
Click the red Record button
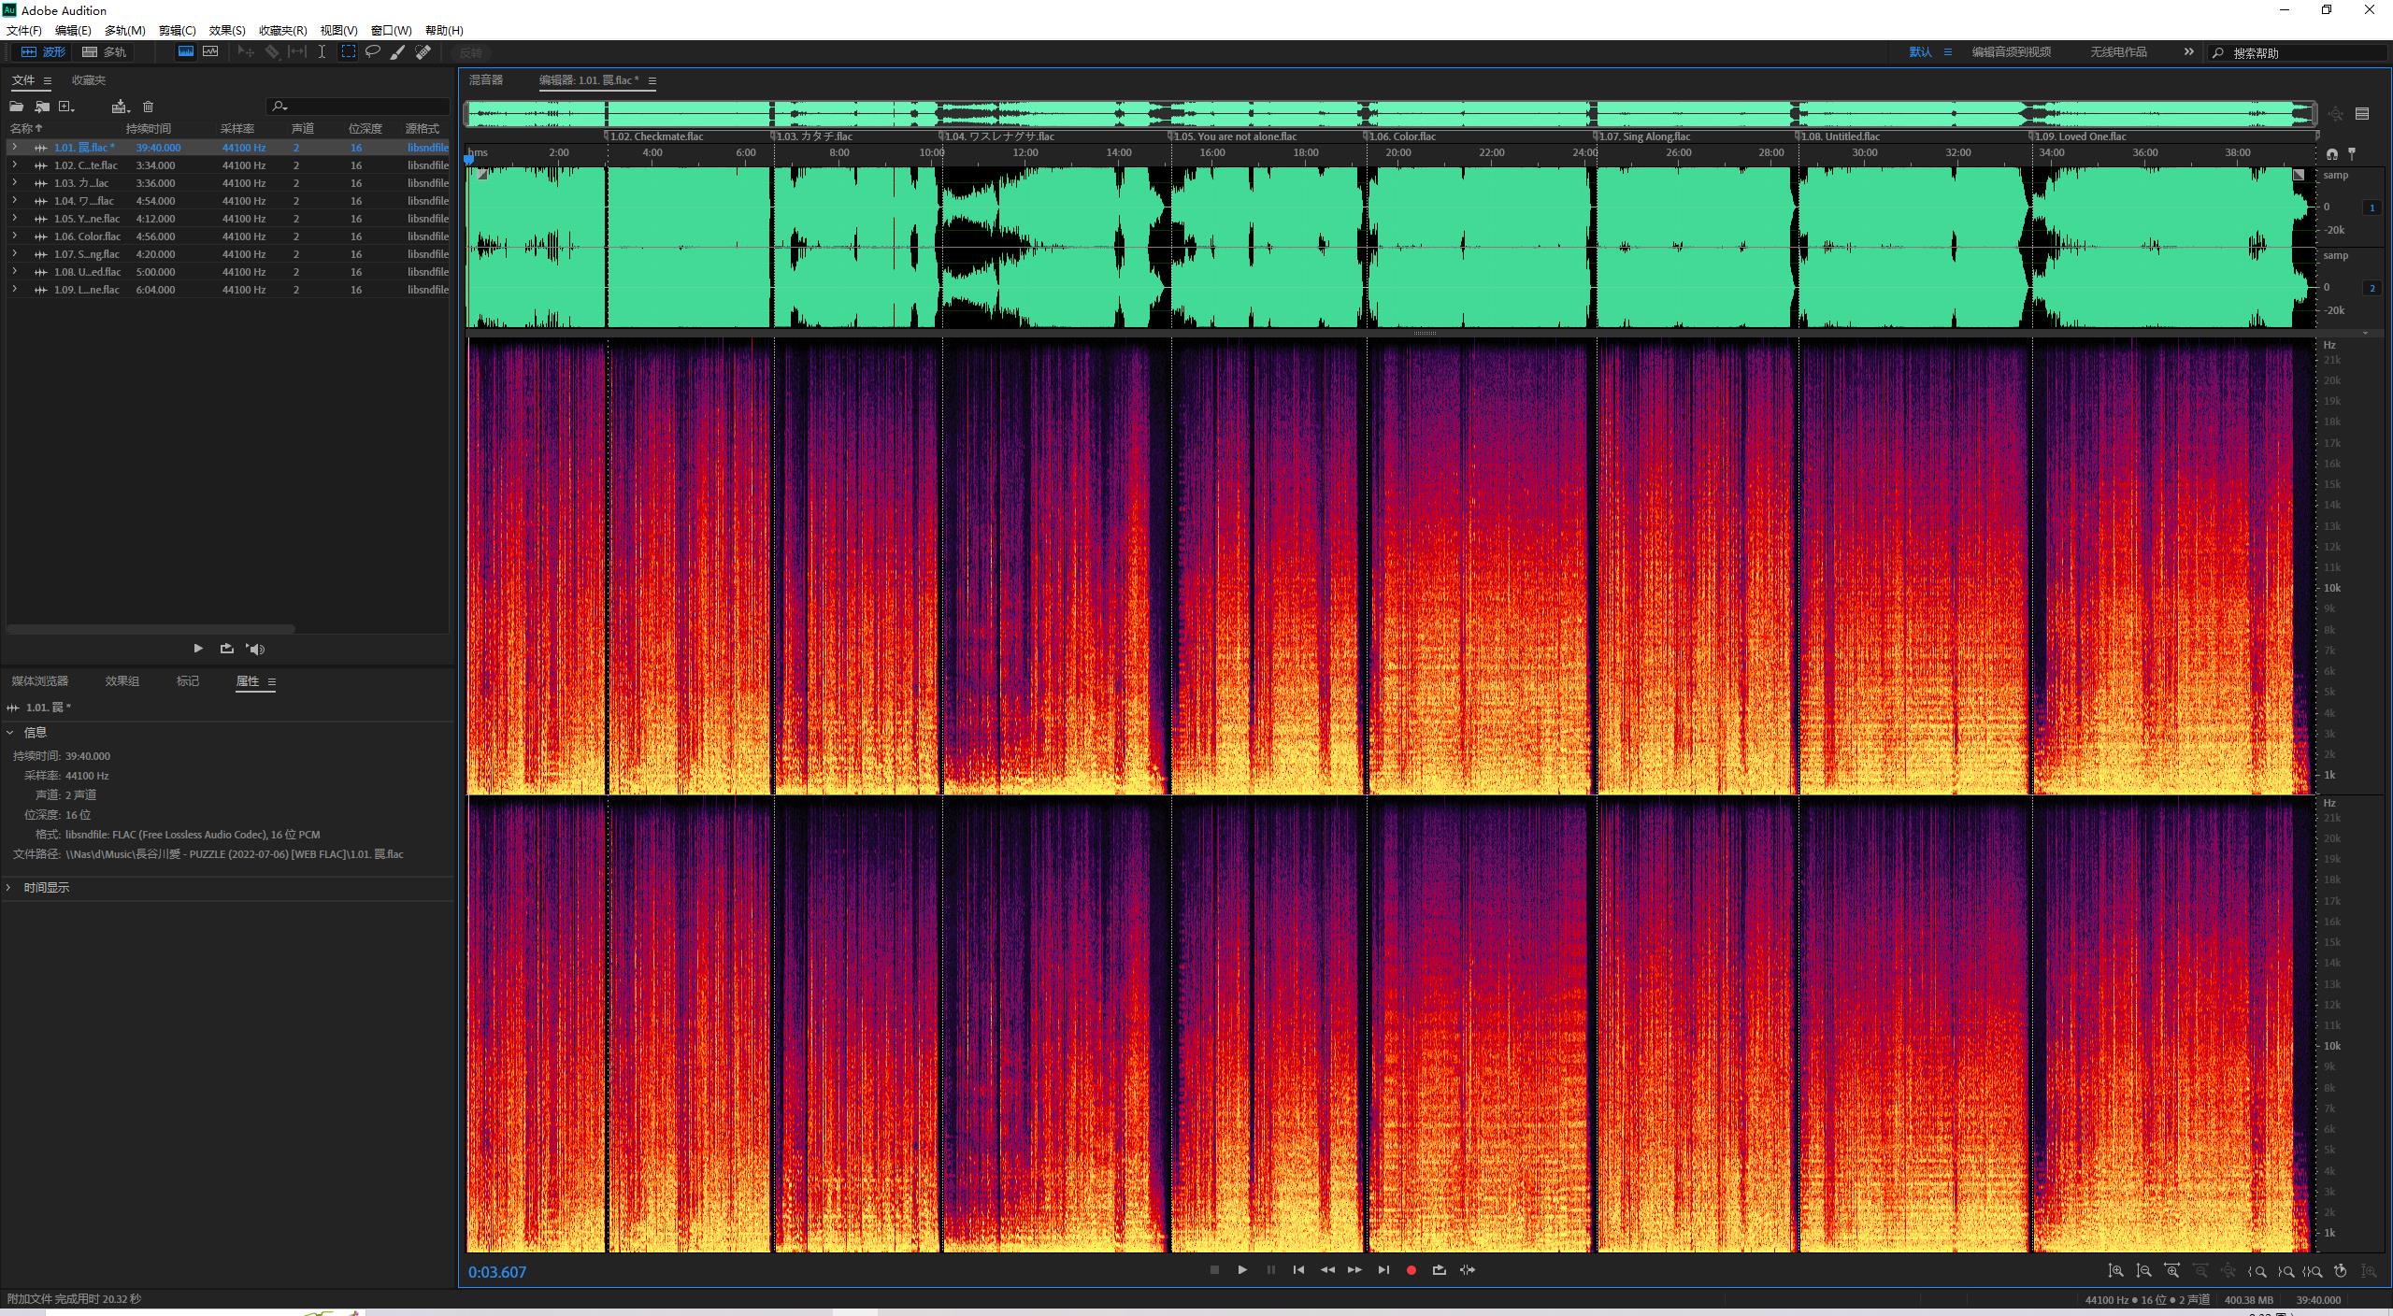click(x=1411, y=1270)
